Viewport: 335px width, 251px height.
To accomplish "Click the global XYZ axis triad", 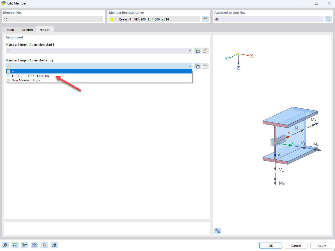I will 239,61.
